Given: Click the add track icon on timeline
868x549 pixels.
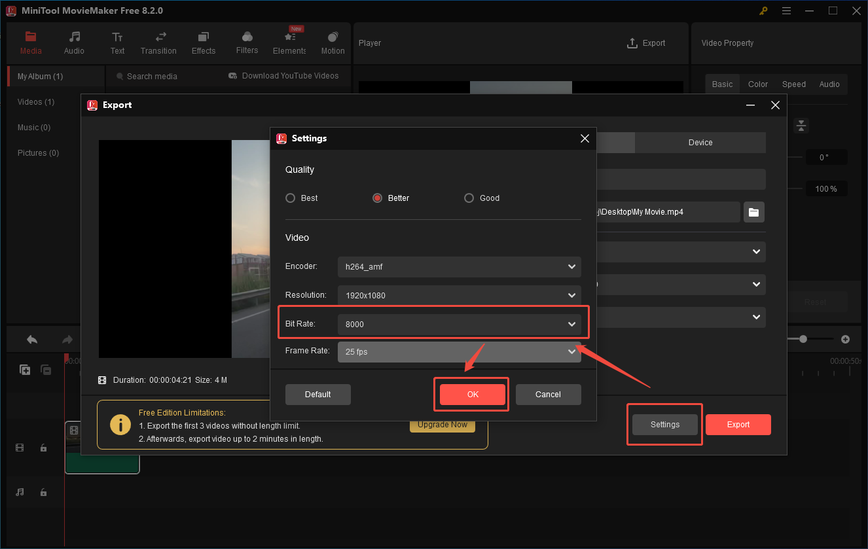Looking at the screenshot, I should 25,370.
